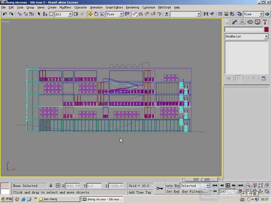Select the viewport Zoom magnifier tool

(x=248, y=185)
